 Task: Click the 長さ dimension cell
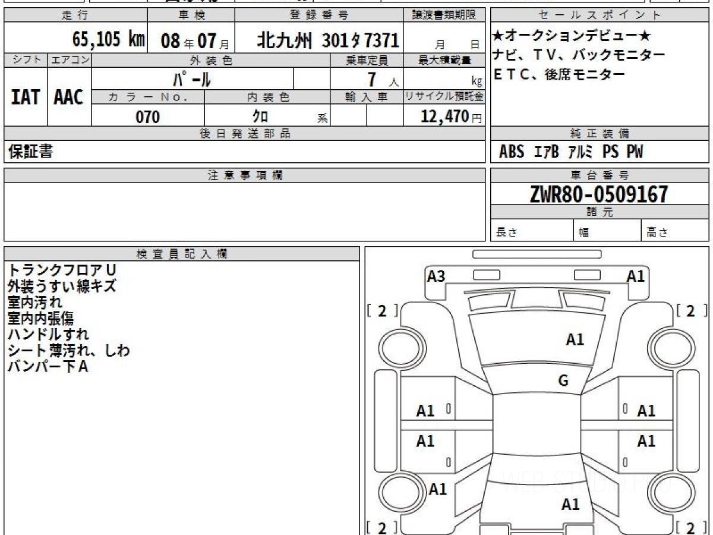point(532,230)
